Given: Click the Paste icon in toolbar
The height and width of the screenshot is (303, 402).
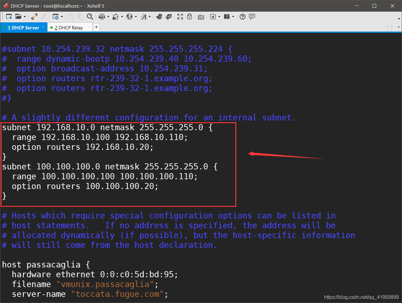Looking at the screenshot, I should tap(80, 17).
